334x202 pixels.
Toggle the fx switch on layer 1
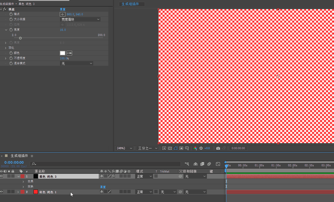coord(113,176)
